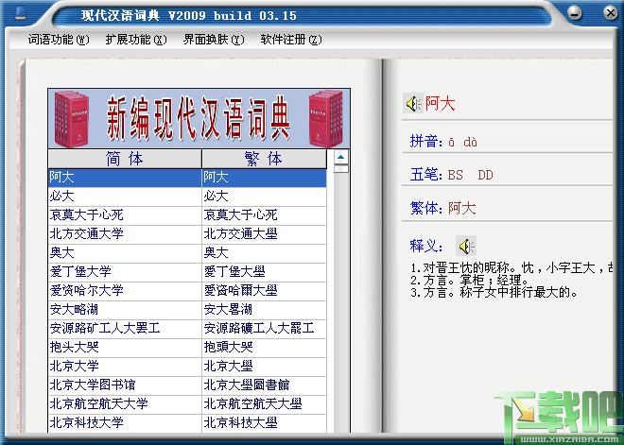624x445 pixels.
Task: Click the 简体 column header
Action: point(125,159)
